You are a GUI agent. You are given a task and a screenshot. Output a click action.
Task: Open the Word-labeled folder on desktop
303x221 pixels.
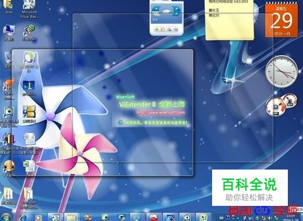(28, 198)
